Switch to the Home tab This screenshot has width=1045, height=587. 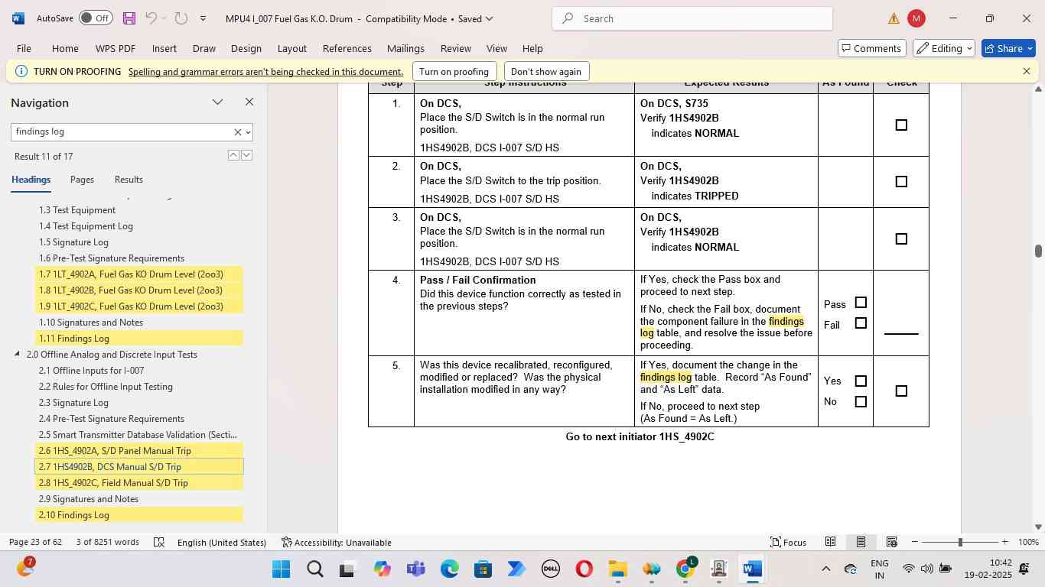[x=65, y=48]
